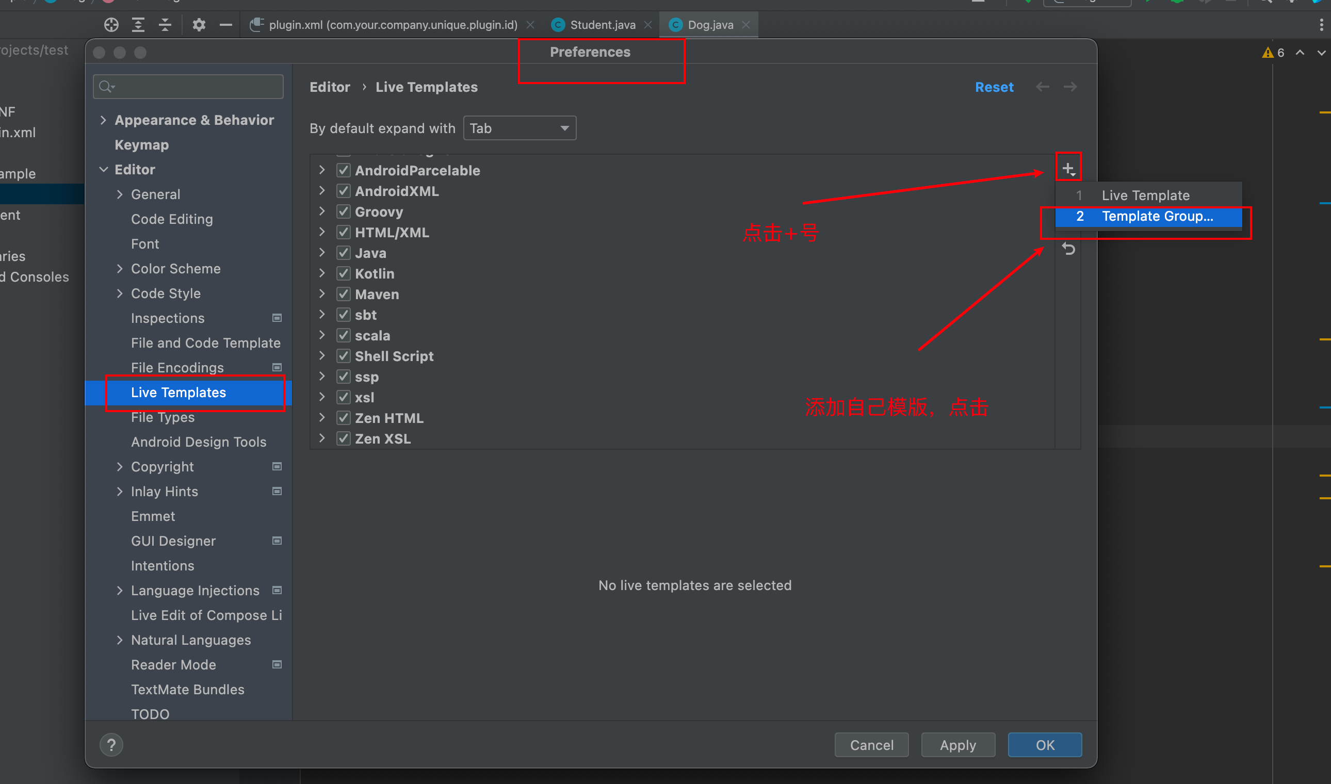The height and width of the screenshot is (784, 1331).
Task: Toggle the Java templates checkbox
Action: [344, 252]
